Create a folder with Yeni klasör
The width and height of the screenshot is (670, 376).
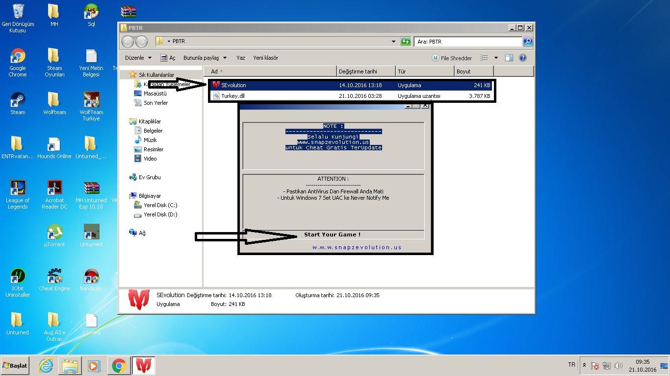[265, 58]
